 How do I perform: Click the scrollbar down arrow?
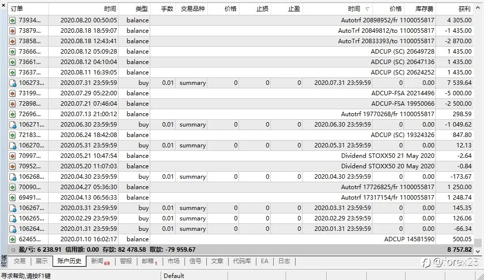[478, 251]
